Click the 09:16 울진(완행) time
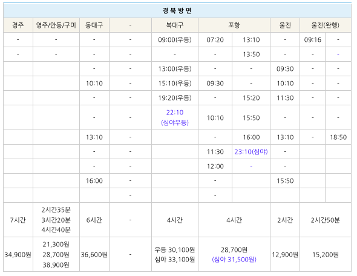The height and width of the screenshot is (276, 357). point(312,40)
